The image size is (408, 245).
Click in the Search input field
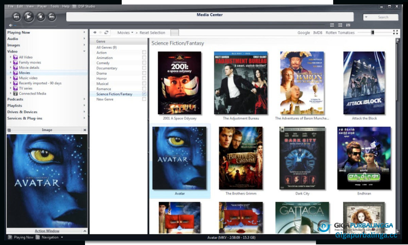(x=383, y=17)
